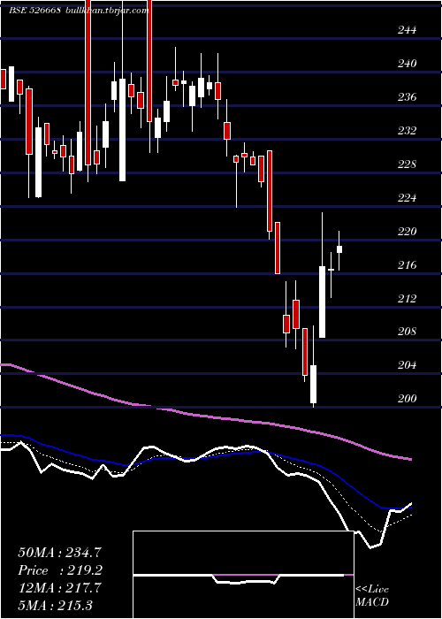This screenshot has width=442, height=619.
Task: Click the 50MA : 234.7 value
Action: (60, 553)
